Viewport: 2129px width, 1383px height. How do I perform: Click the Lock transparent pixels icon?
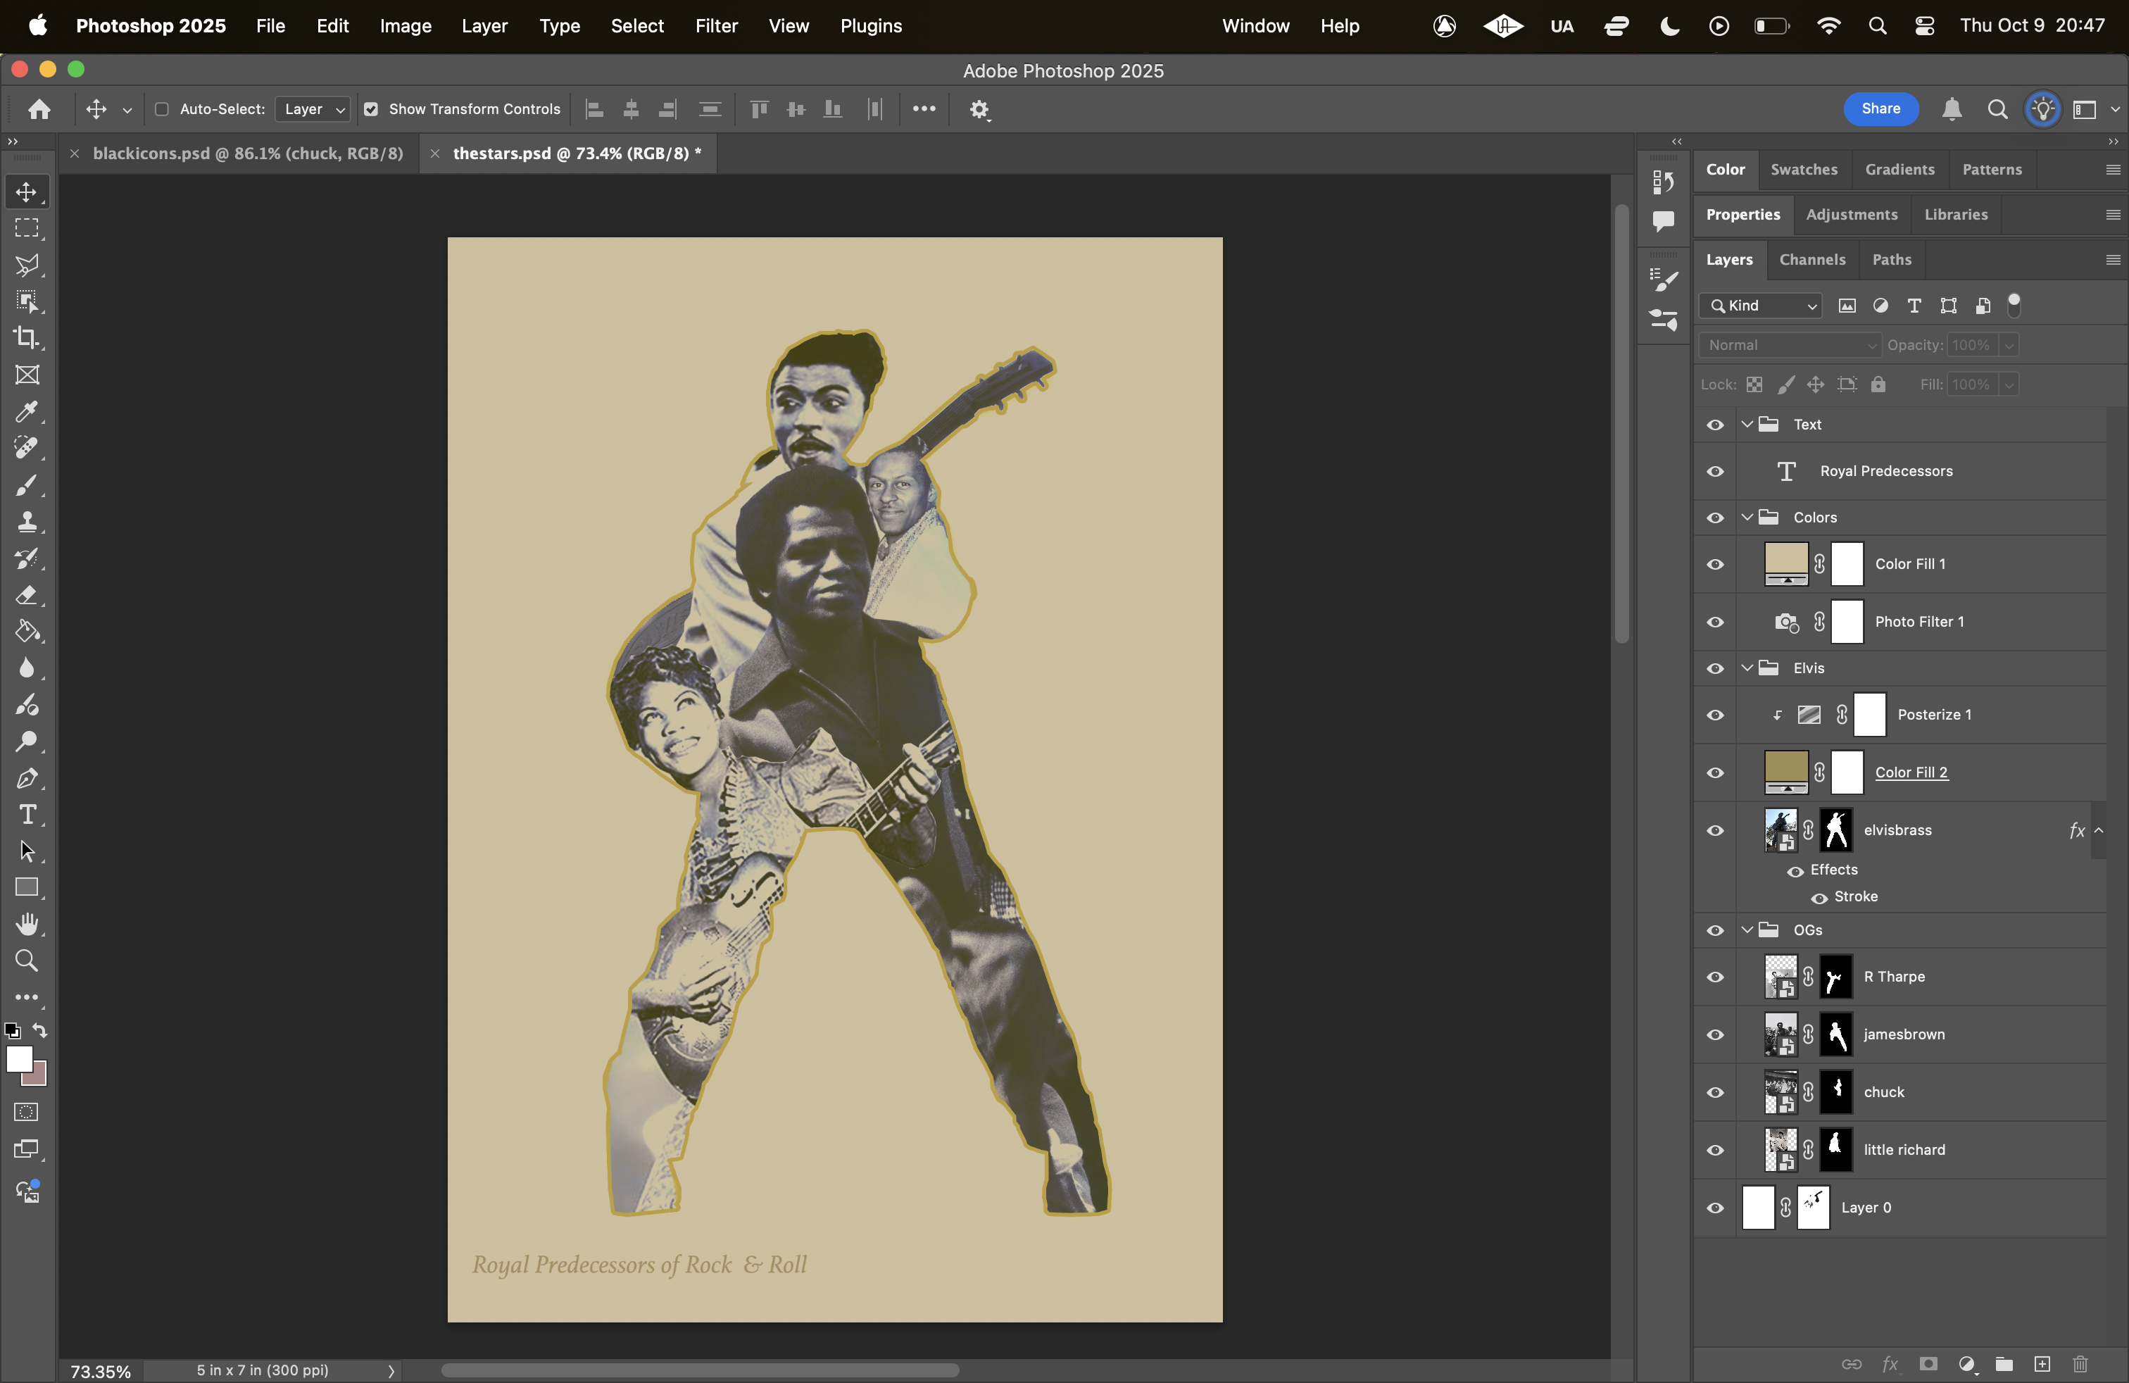pyautogui.click(x=1754, y=384)
